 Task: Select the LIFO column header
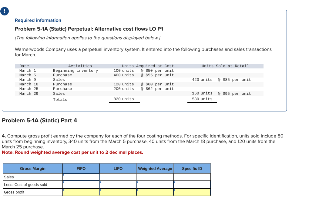click(118, 168)
